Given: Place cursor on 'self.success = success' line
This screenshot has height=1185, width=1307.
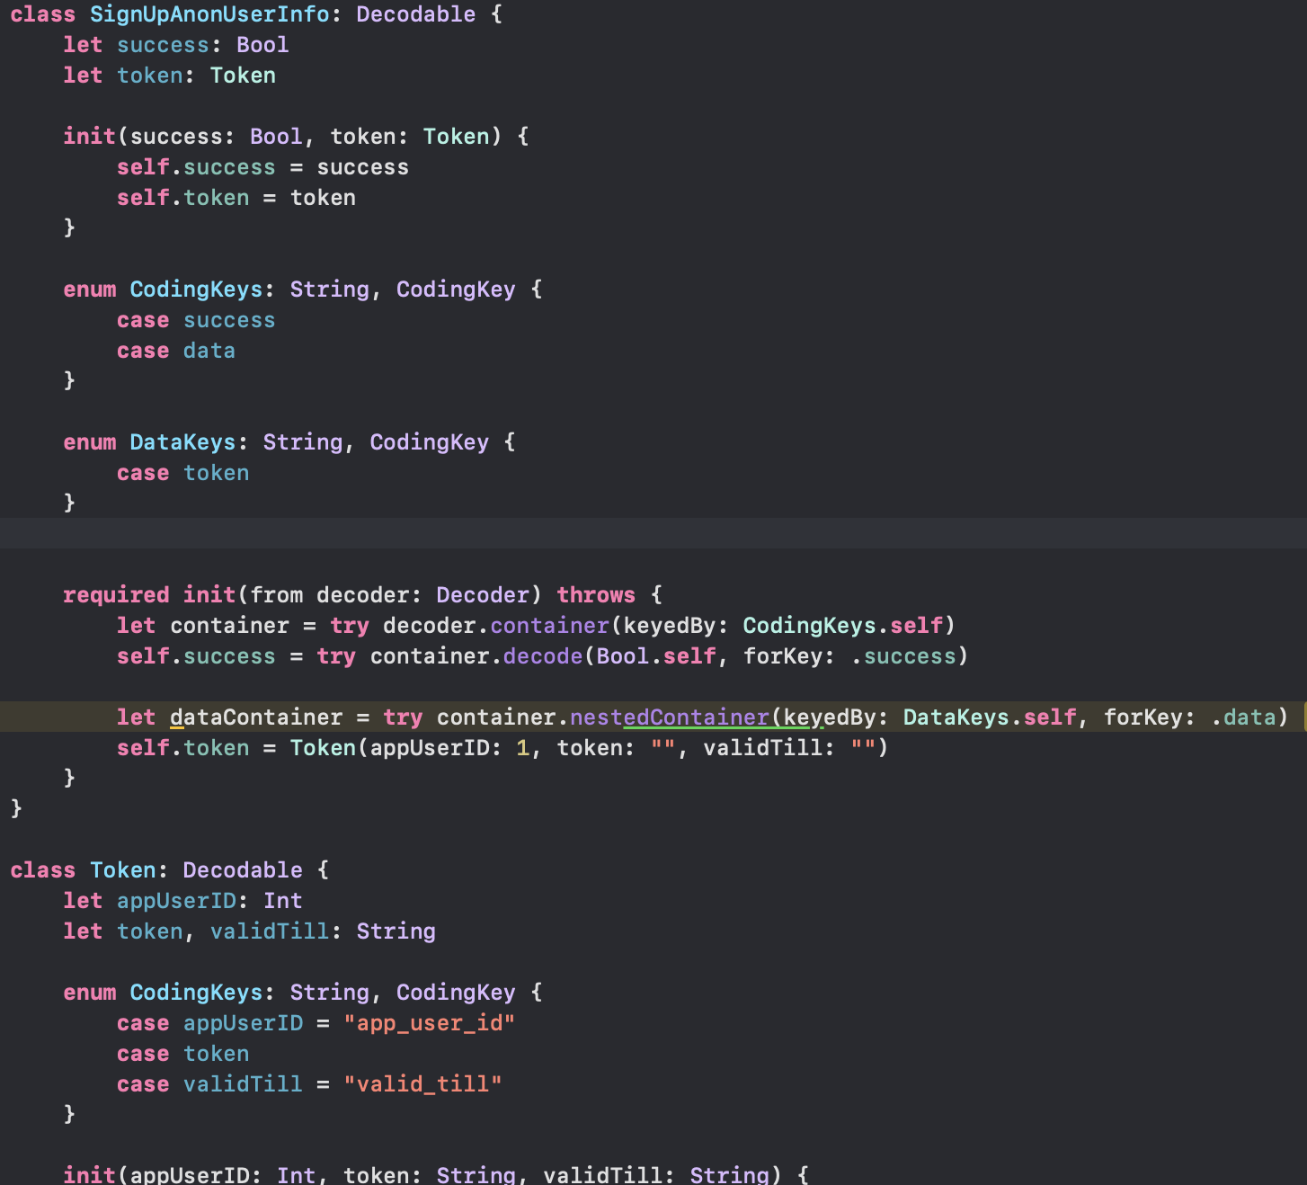Looking at the screenshot, I should coord(262,167).
